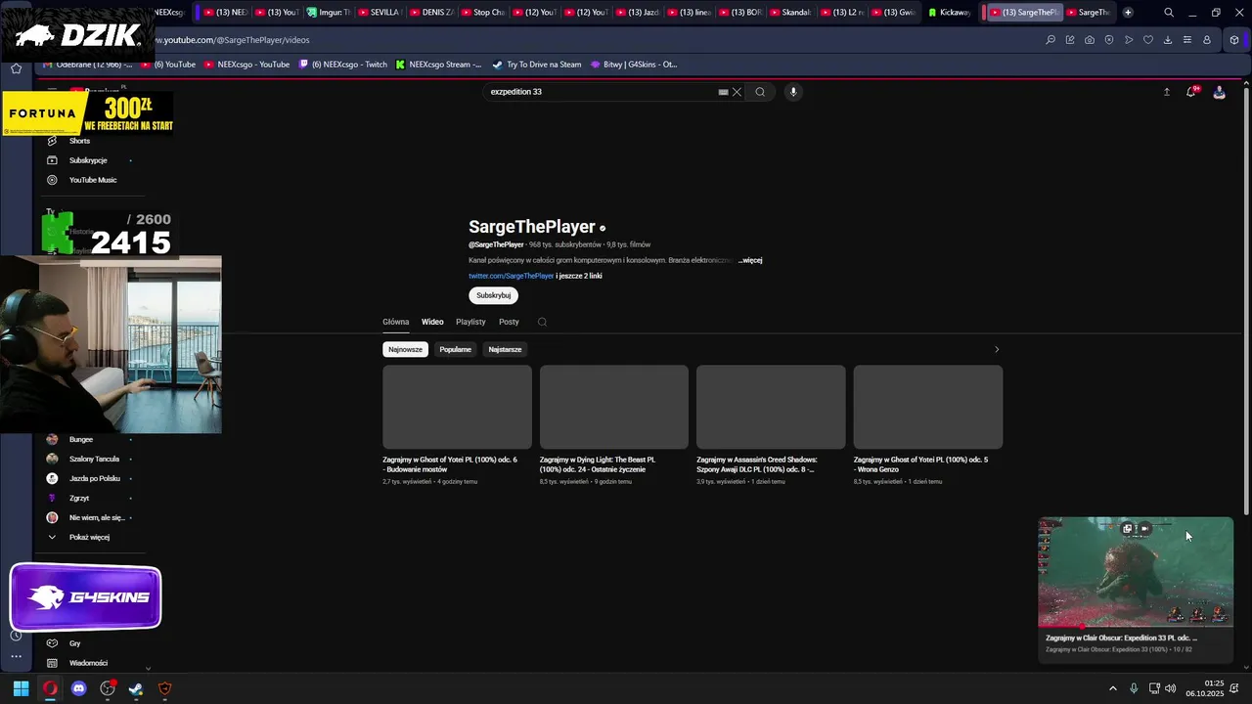Select the Najnowsze filter chip
The width and height of the screenshot is (1252, 704).
pos(405,349)
